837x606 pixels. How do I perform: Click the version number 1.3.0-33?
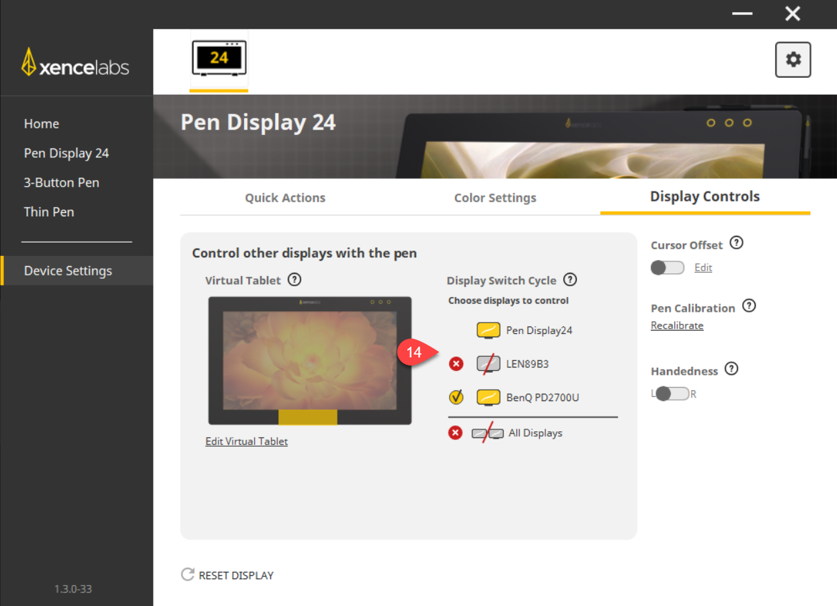coord(73,589)
